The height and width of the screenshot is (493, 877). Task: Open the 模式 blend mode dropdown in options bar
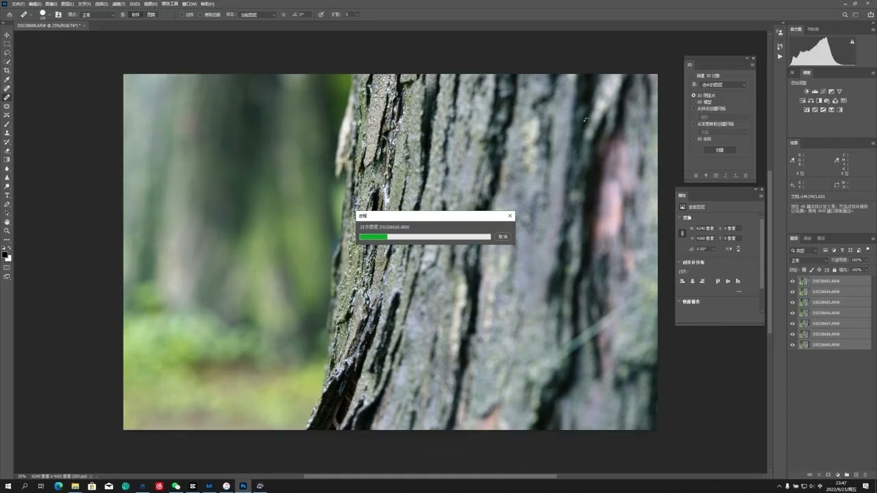[x=98, y=14]
